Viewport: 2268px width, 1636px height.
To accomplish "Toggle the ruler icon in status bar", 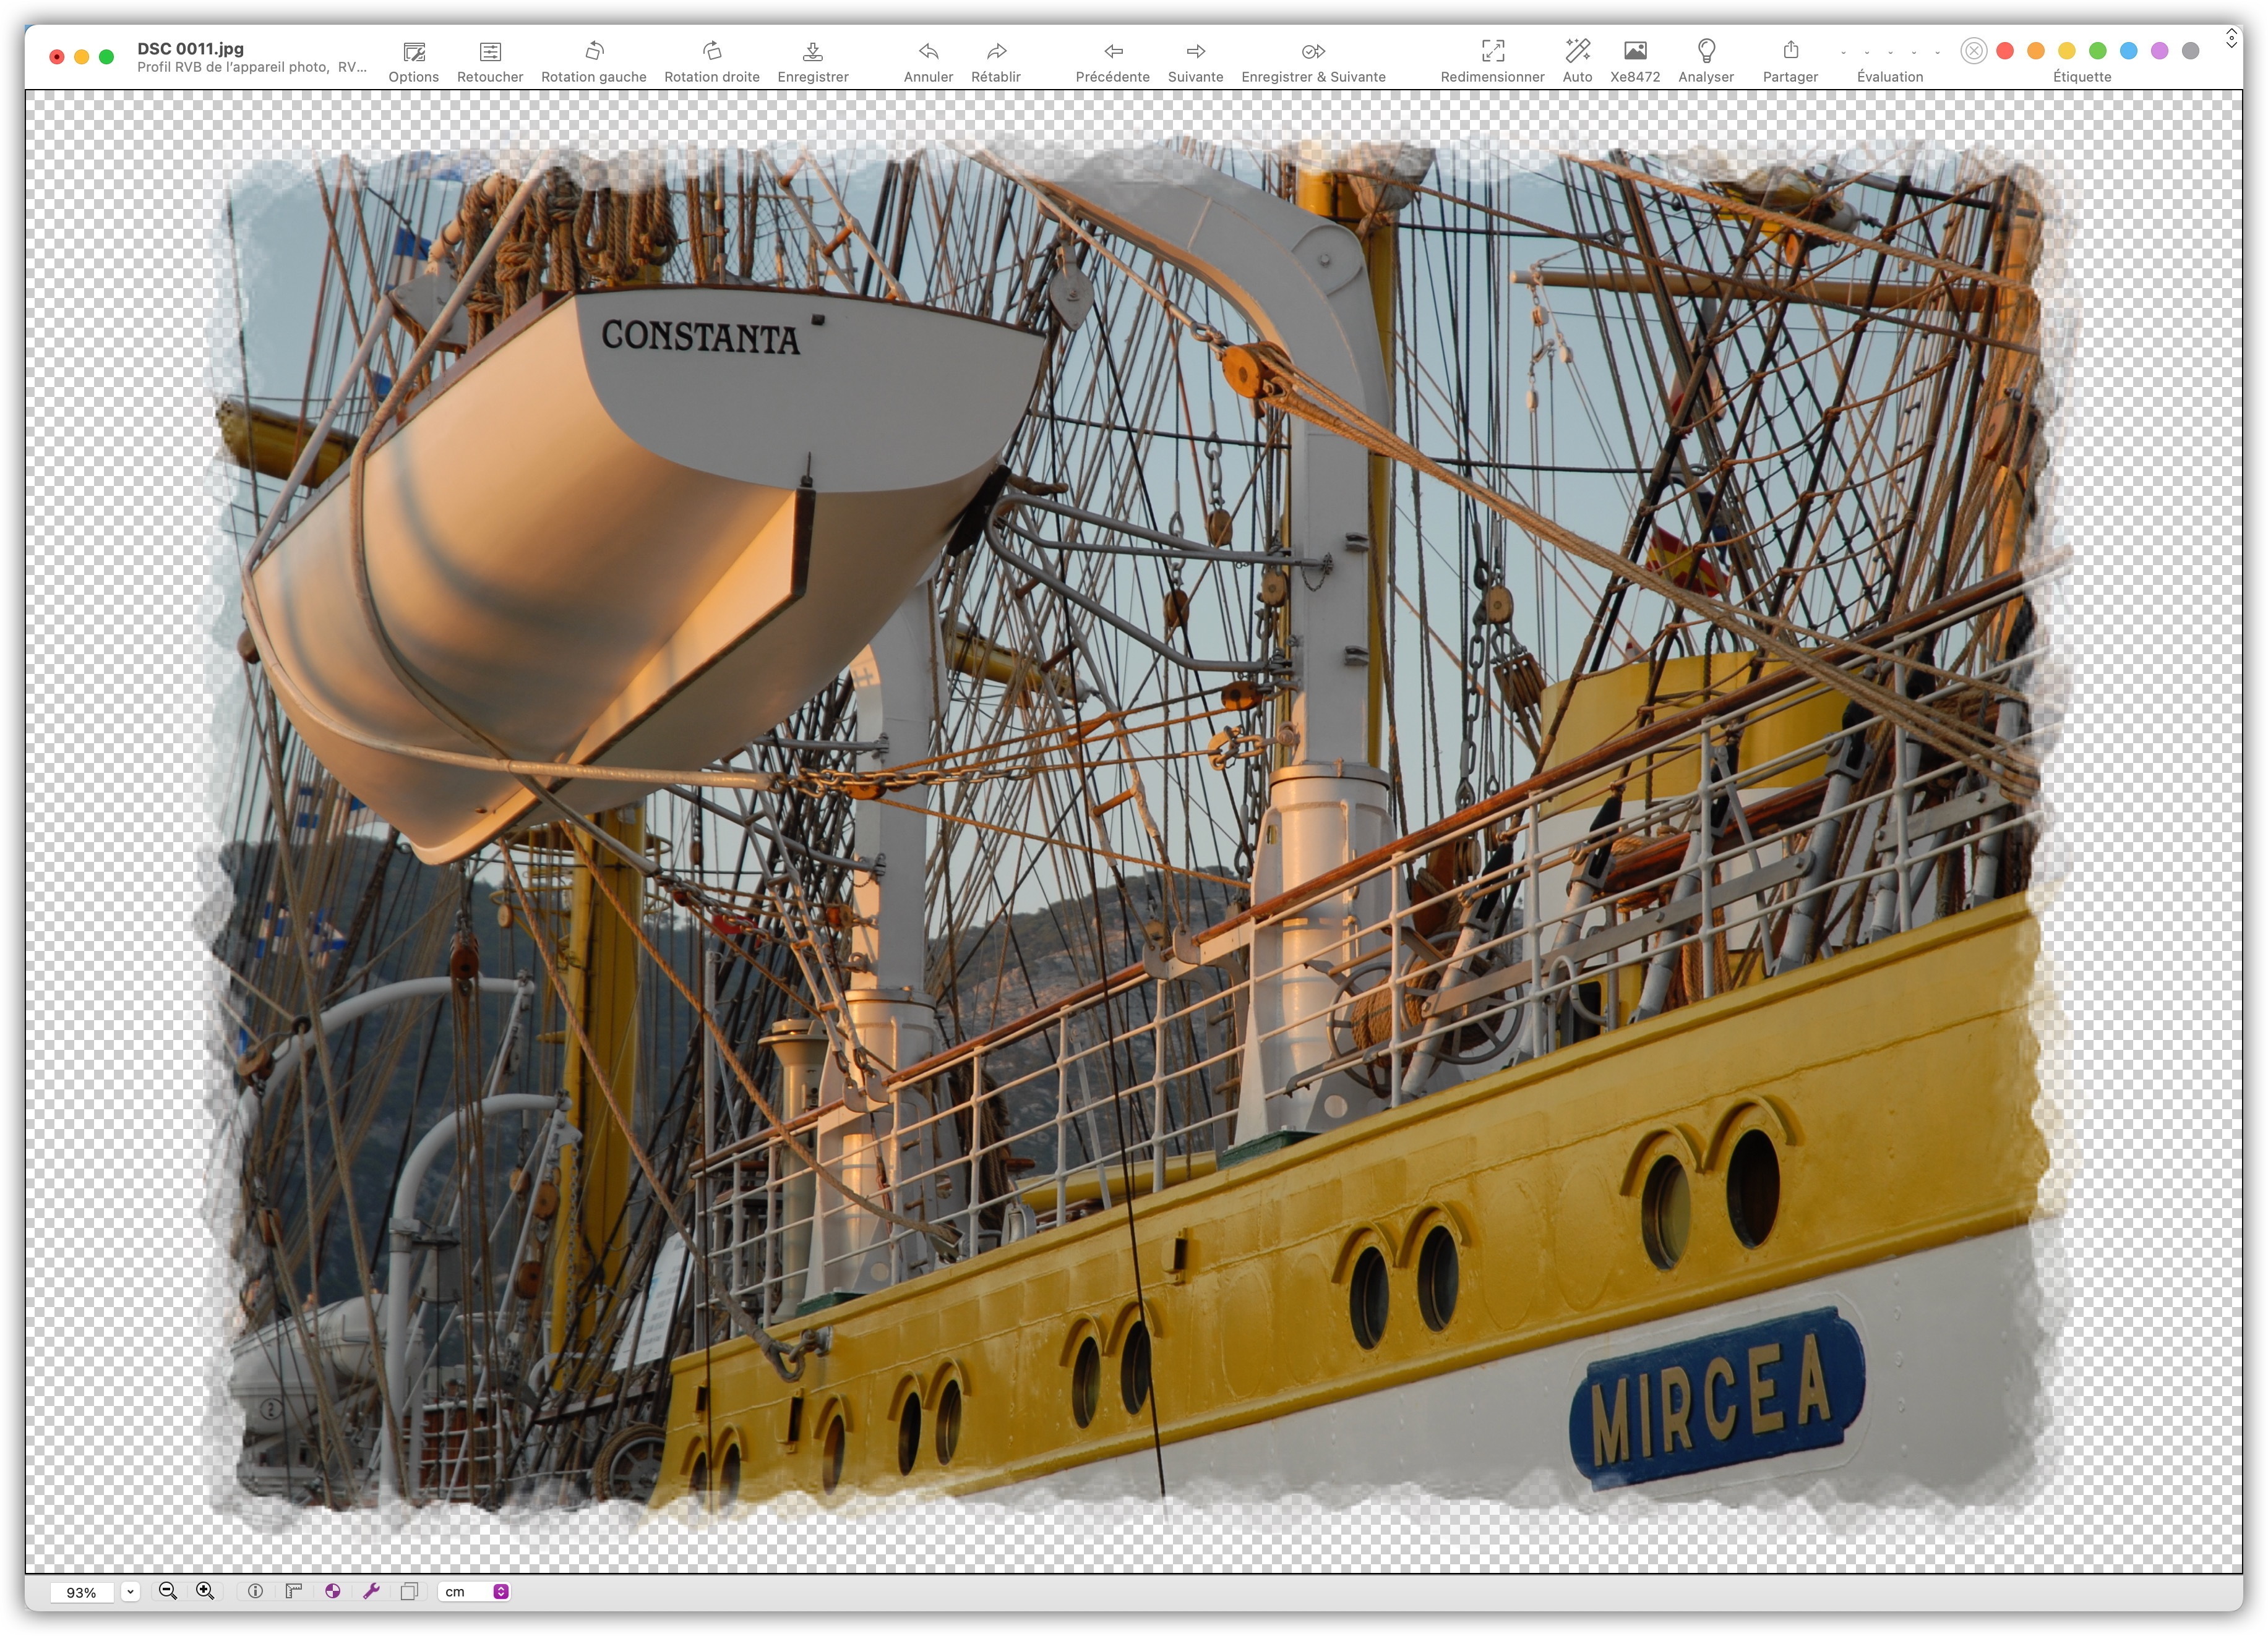I will point(293,1591).
